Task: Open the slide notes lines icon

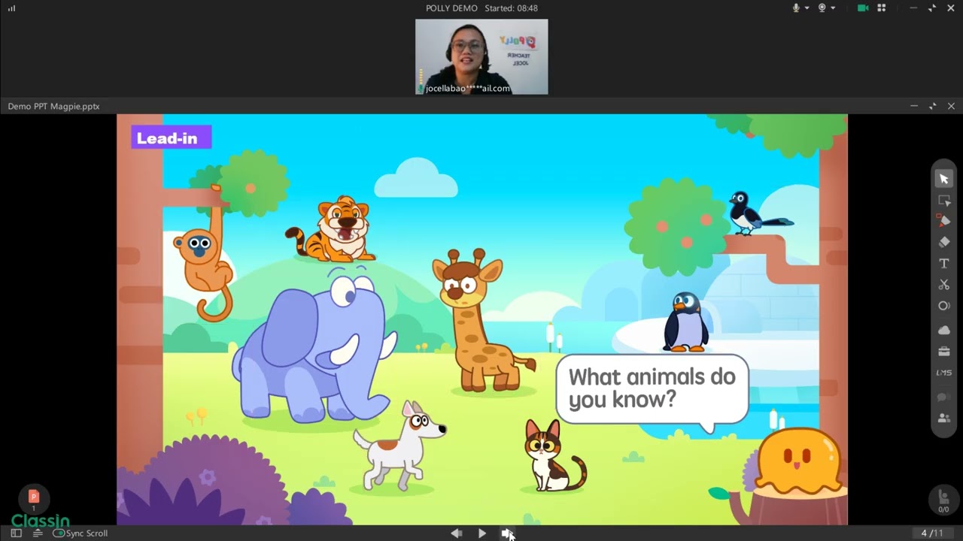Action: [x=38, y=533]
